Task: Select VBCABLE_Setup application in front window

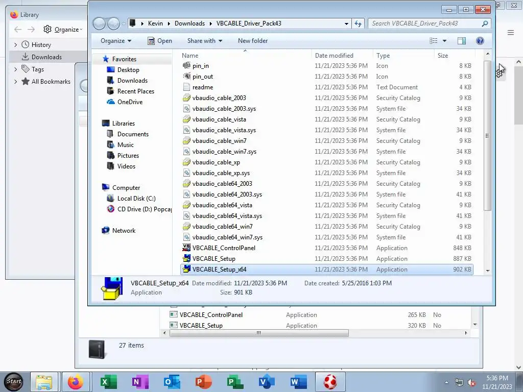Action: pyautogui.click(x=327, y=259)
